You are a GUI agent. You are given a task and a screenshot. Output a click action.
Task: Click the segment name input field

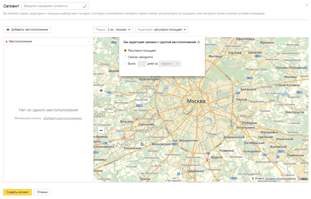click(x=55, y=6)
